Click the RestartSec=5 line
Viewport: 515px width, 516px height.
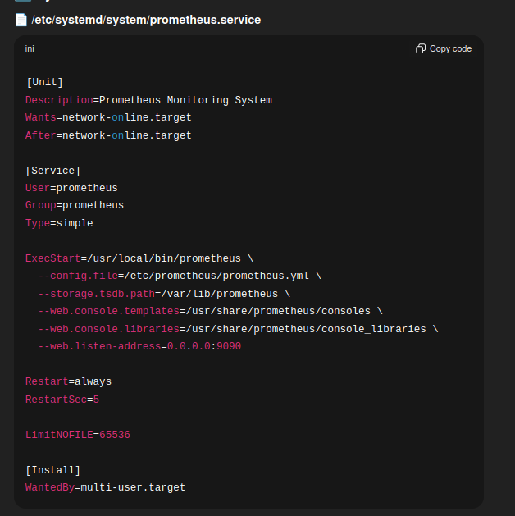(62, 400)
